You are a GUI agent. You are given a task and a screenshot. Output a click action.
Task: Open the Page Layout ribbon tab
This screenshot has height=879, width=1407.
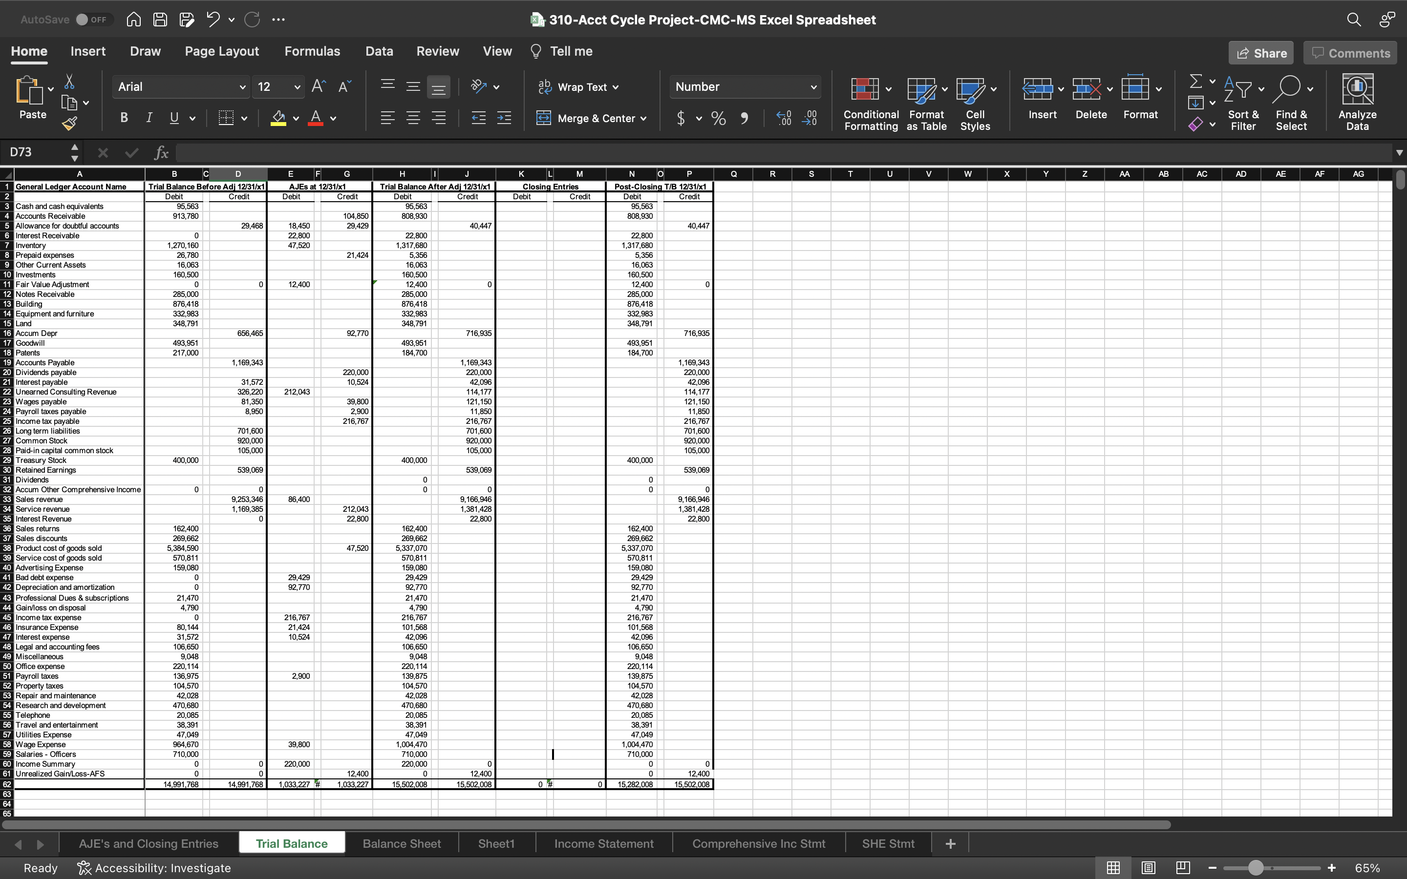point(221,51)
